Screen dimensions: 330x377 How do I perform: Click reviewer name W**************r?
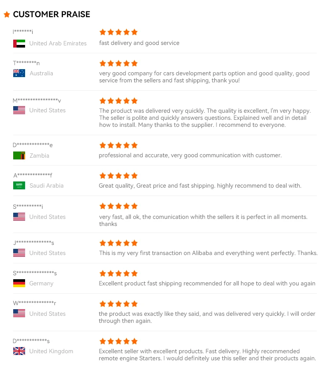tap(34, 303)
